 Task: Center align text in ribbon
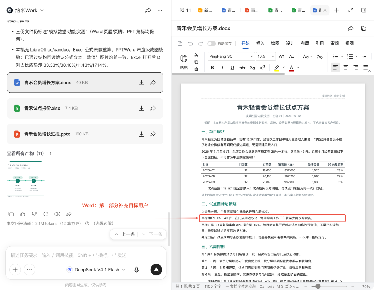pyautogui.click(x=345, y=68)
